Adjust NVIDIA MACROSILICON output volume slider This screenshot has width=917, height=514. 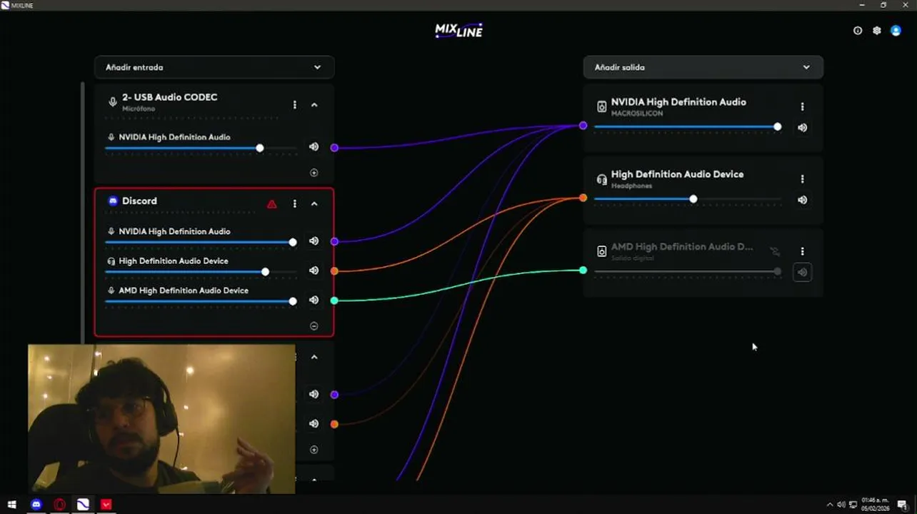[688, 127]
